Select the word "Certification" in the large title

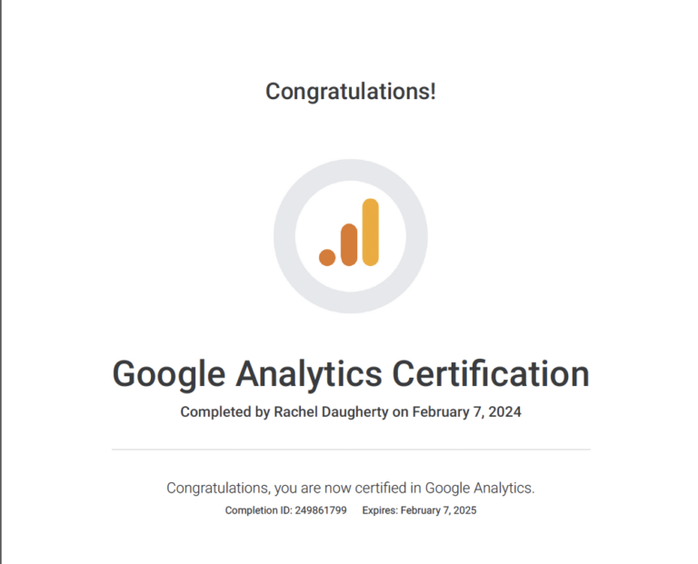tap(491, 373)
